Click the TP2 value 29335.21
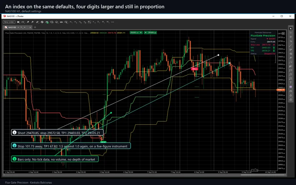The height and width of the screenshot is (185, 296). [x=266, y=51]
